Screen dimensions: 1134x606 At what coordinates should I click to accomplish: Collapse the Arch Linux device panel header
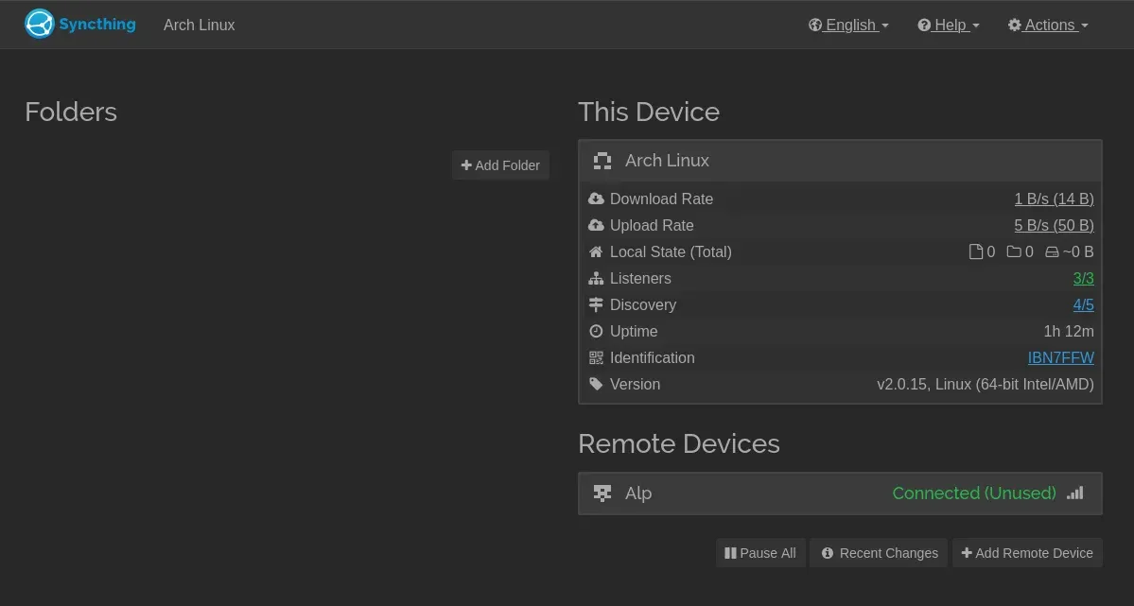point(841,161)
